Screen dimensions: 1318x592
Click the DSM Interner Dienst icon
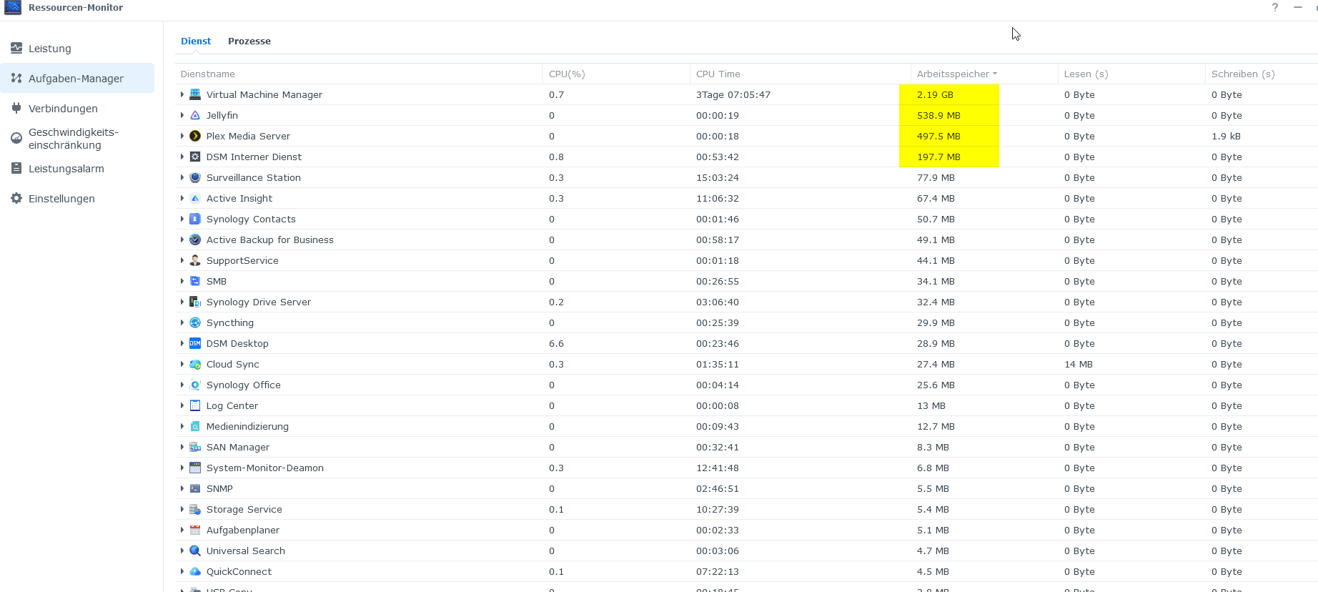195,157
